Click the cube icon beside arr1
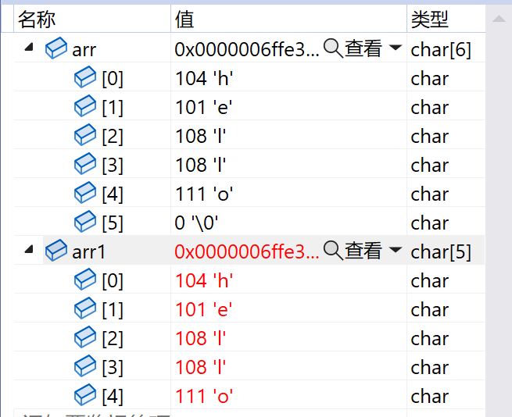512x417 pixels. [x=56, y=251]
